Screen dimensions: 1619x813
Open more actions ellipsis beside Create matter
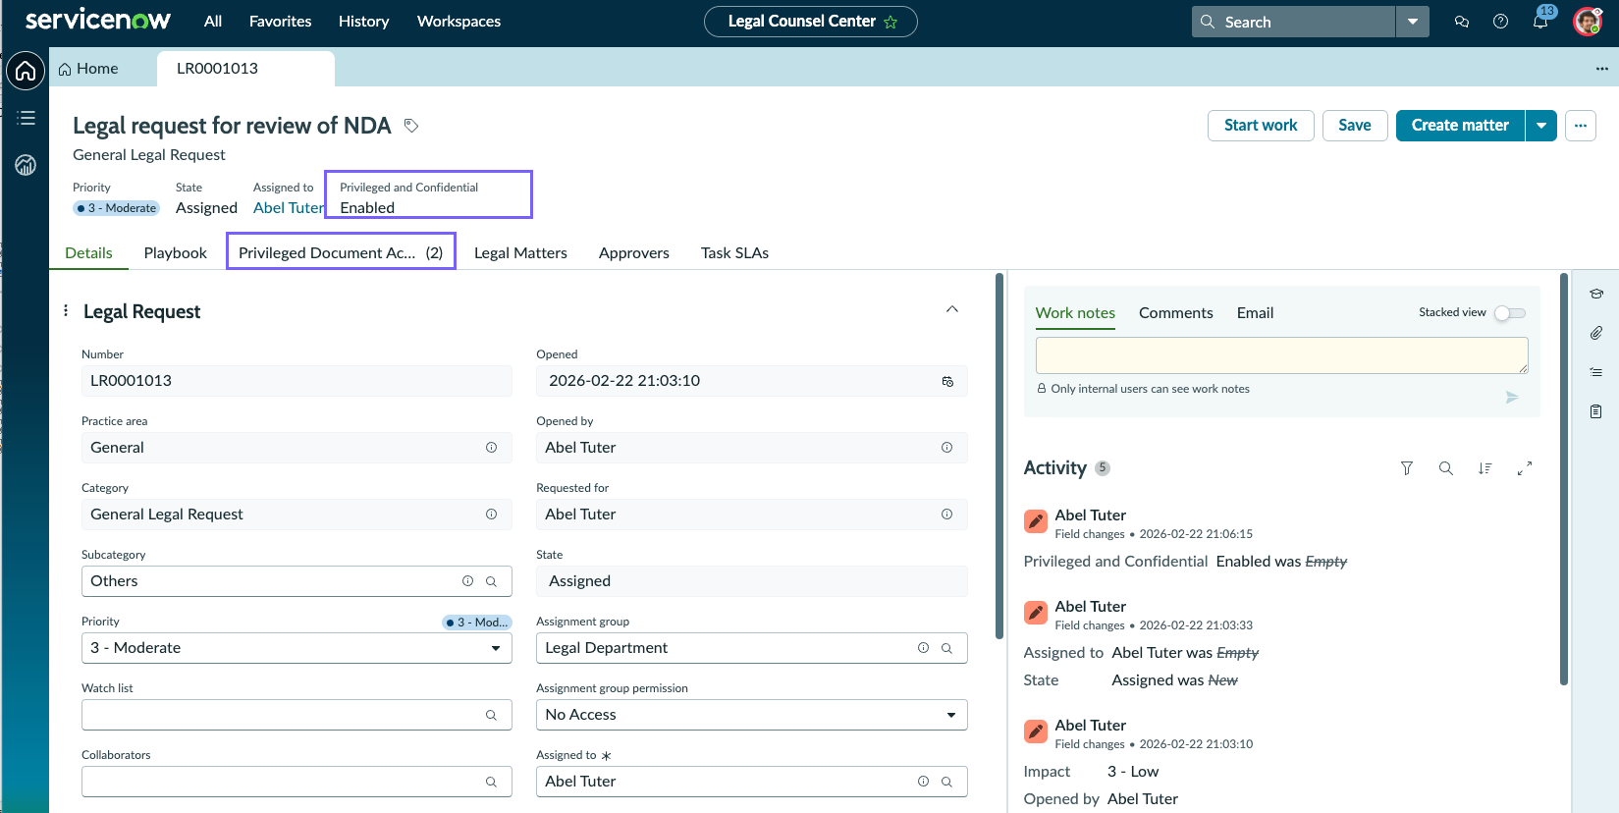(1581, 126)
